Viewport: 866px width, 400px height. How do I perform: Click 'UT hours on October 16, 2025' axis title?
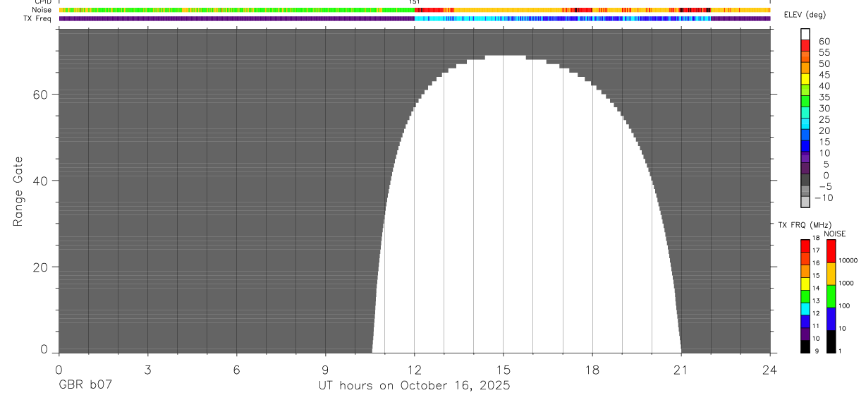coord(414,386)
